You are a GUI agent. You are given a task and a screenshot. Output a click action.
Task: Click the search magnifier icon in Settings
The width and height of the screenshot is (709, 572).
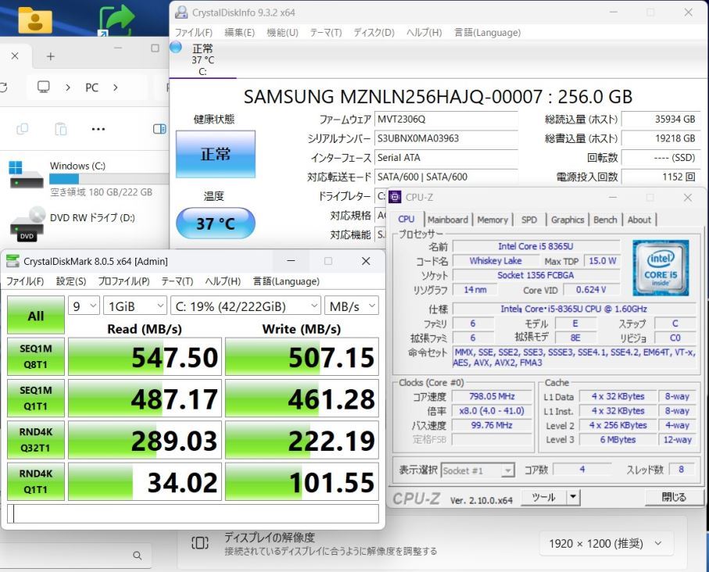pyautogui.click(x=138, y=556)
